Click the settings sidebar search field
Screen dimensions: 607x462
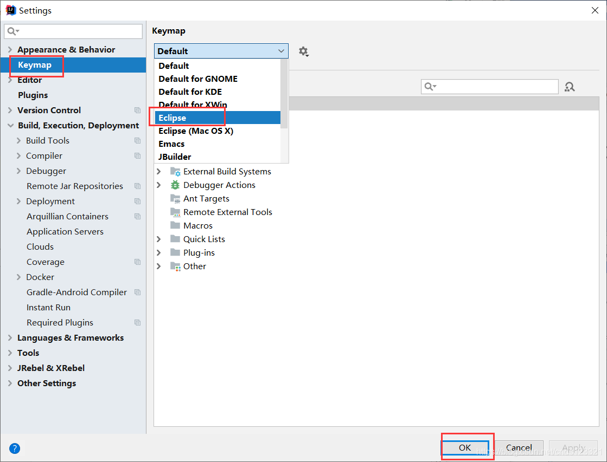pyautogui.click(x=73, y=31)
